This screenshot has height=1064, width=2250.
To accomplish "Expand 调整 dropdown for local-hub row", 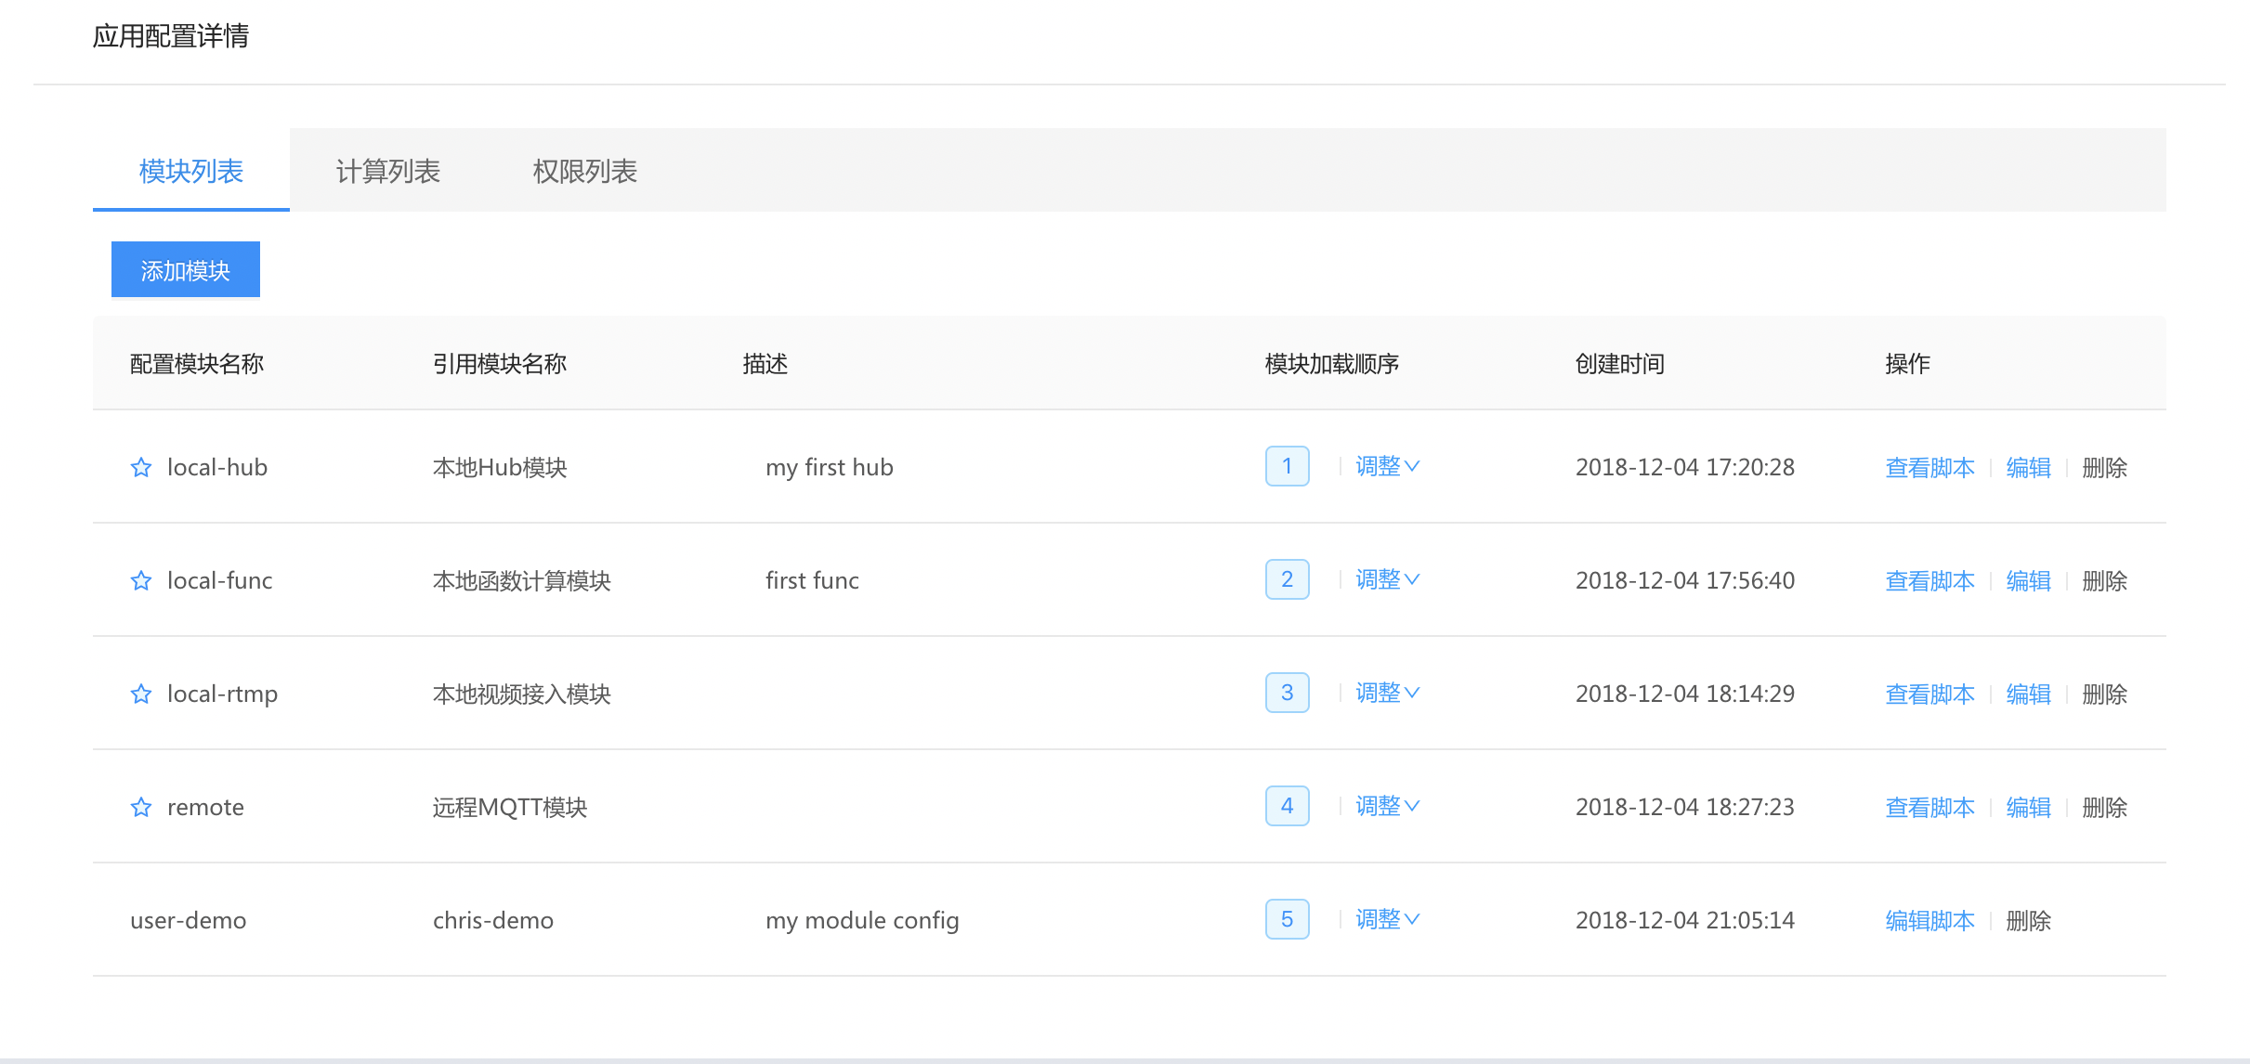I will click(1387, 466).
